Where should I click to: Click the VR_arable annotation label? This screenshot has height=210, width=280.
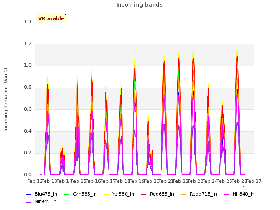coord(51,18)
